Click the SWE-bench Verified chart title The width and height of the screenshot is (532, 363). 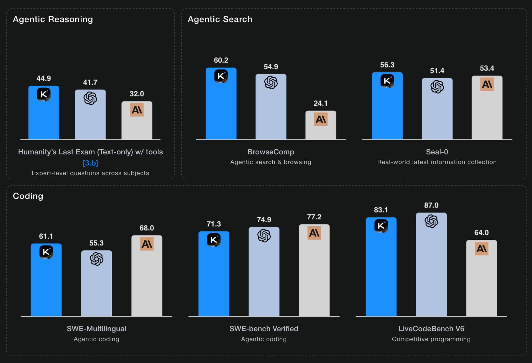pos(264,329)
